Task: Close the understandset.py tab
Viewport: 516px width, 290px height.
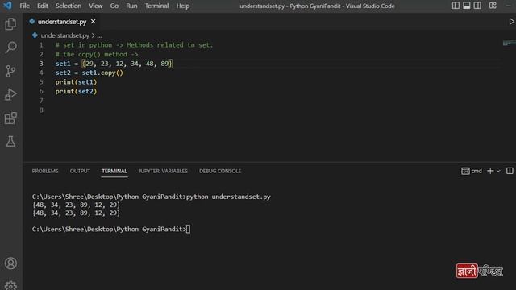Action: 94,22
